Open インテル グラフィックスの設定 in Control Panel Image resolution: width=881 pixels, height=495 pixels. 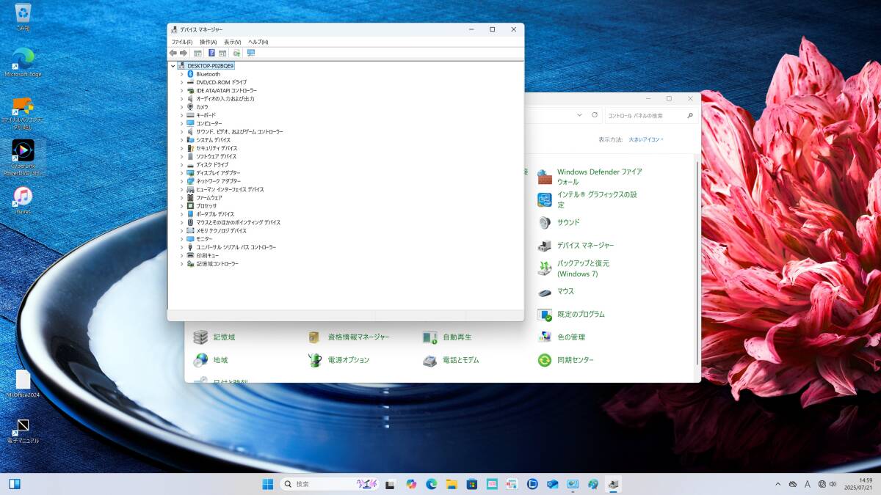point(596,199)
